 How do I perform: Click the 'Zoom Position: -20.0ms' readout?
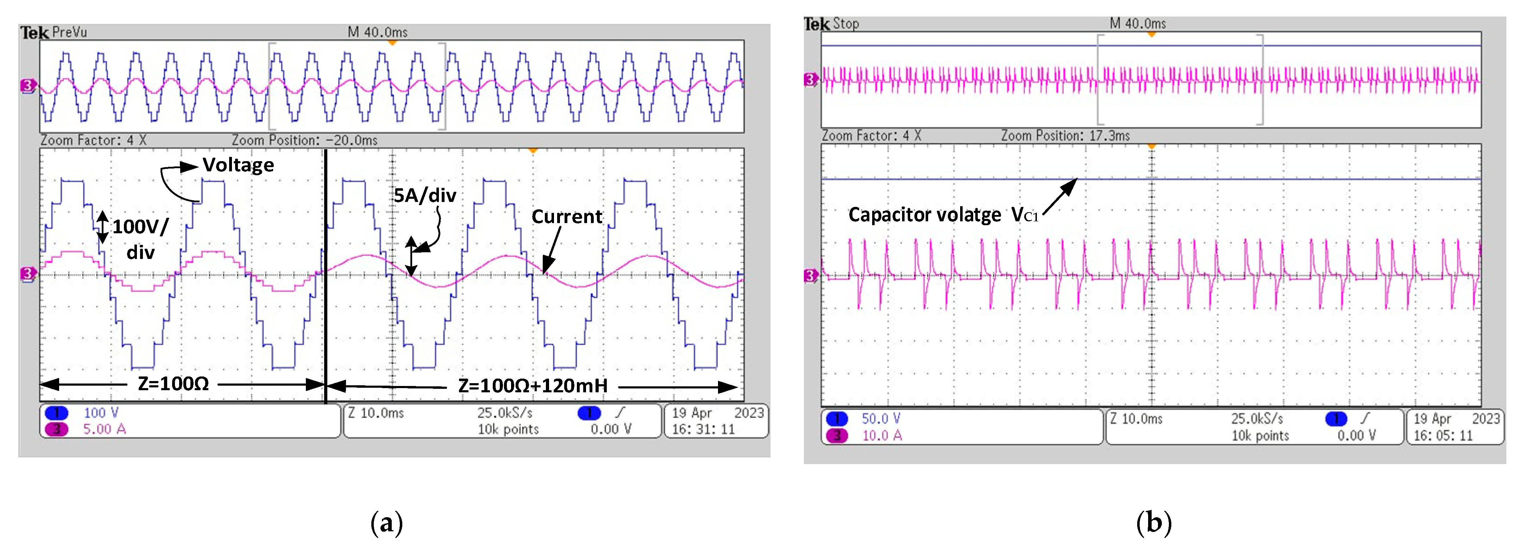[x=304, y=141]
